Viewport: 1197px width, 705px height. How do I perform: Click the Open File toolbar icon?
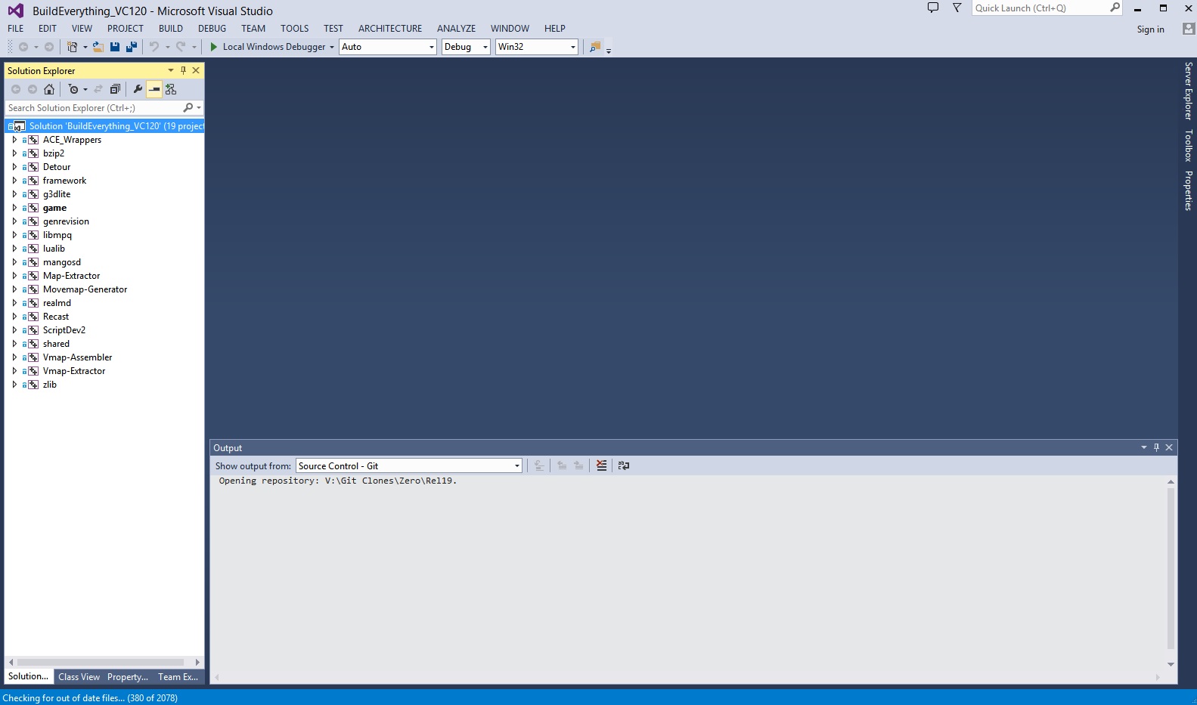98,47
